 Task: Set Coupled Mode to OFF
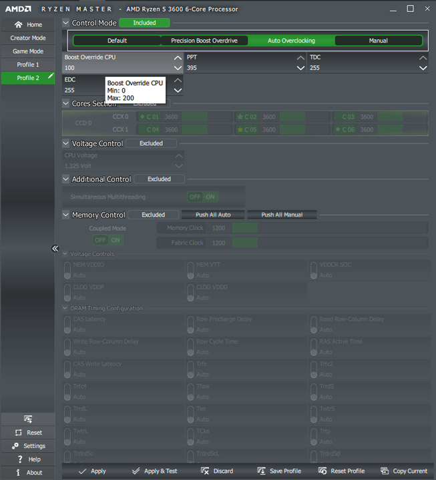[100, 240]
